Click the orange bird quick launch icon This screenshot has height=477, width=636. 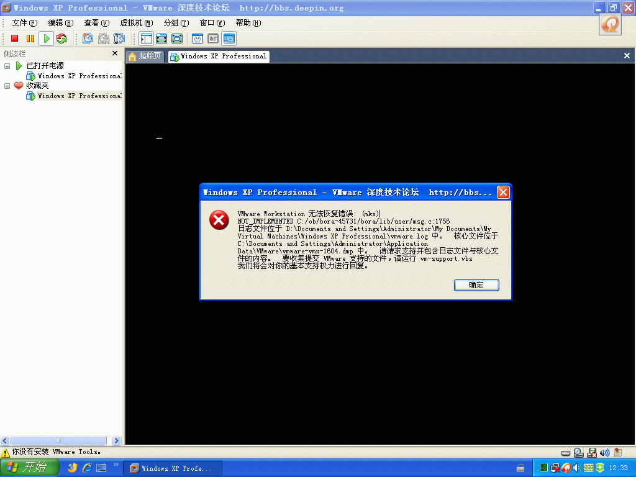pos(72,468)
